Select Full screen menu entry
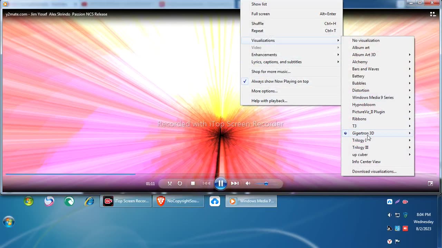The width and height of the screenshot is (442, 248). click(291, 14)
